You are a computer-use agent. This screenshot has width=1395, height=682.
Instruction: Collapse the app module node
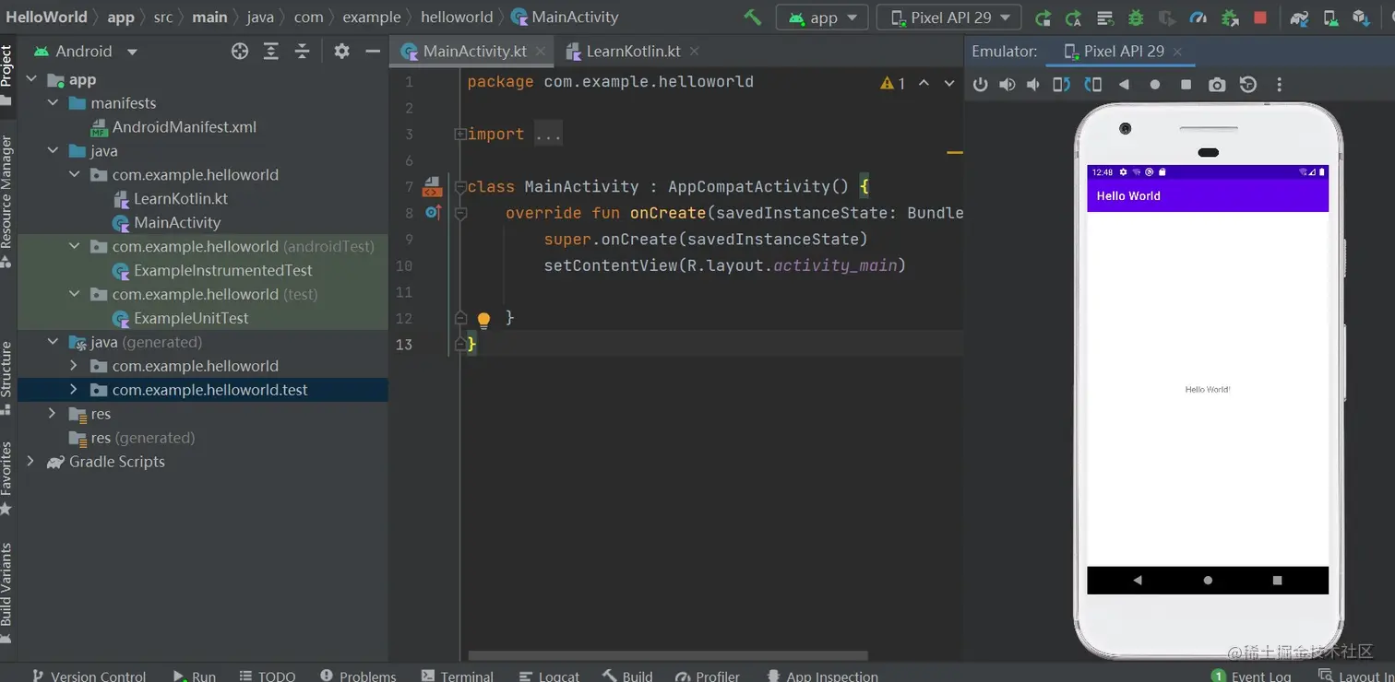(32, 79)
